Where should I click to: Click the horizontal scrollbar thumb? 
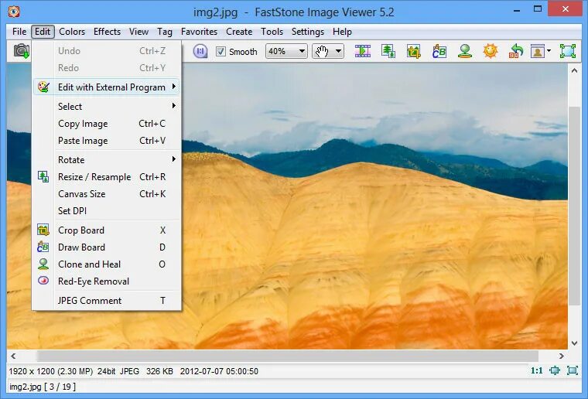pyautogui.click(x=287, y=356)
